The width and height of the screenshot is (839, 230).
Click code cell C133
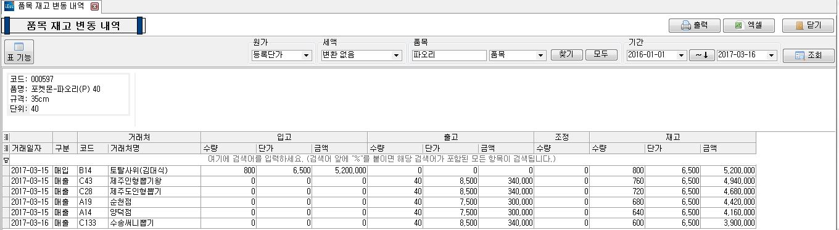(93, 223)
